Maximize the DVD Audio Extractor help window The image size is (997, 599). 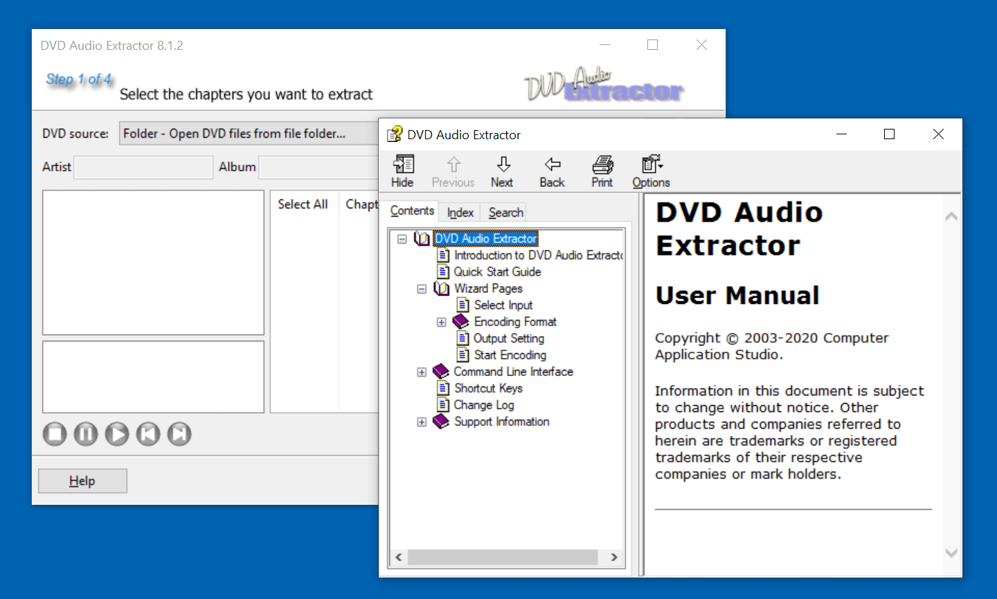click(x=890, y=134)
